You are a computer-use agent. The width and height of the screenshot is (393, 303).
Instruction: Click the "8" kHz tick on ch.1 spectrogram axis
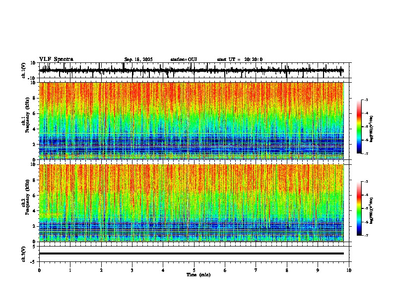click(34, 98)
